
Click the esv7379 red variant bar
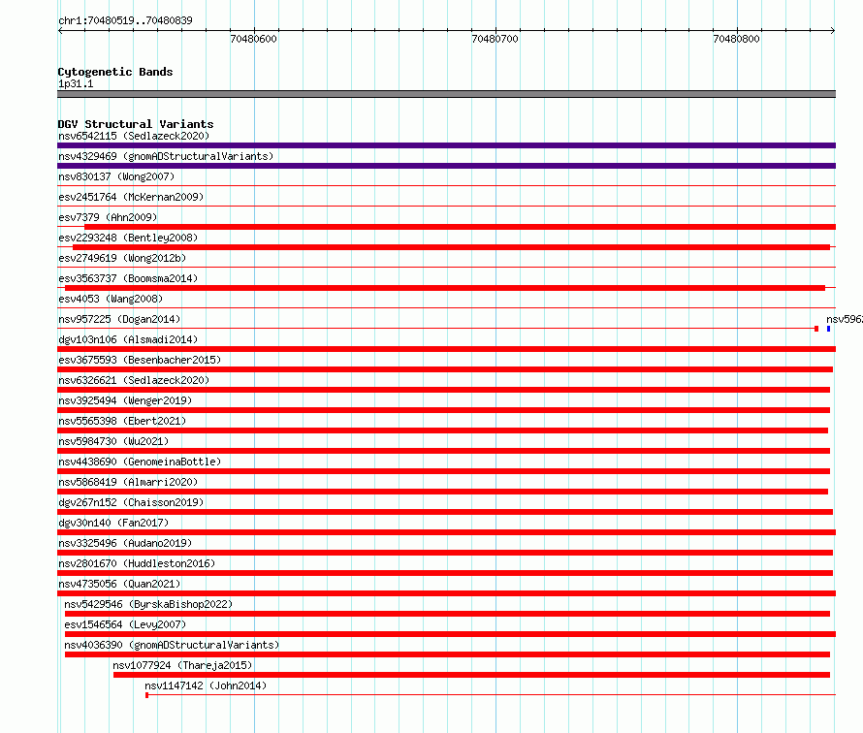[x=461, y=227]
